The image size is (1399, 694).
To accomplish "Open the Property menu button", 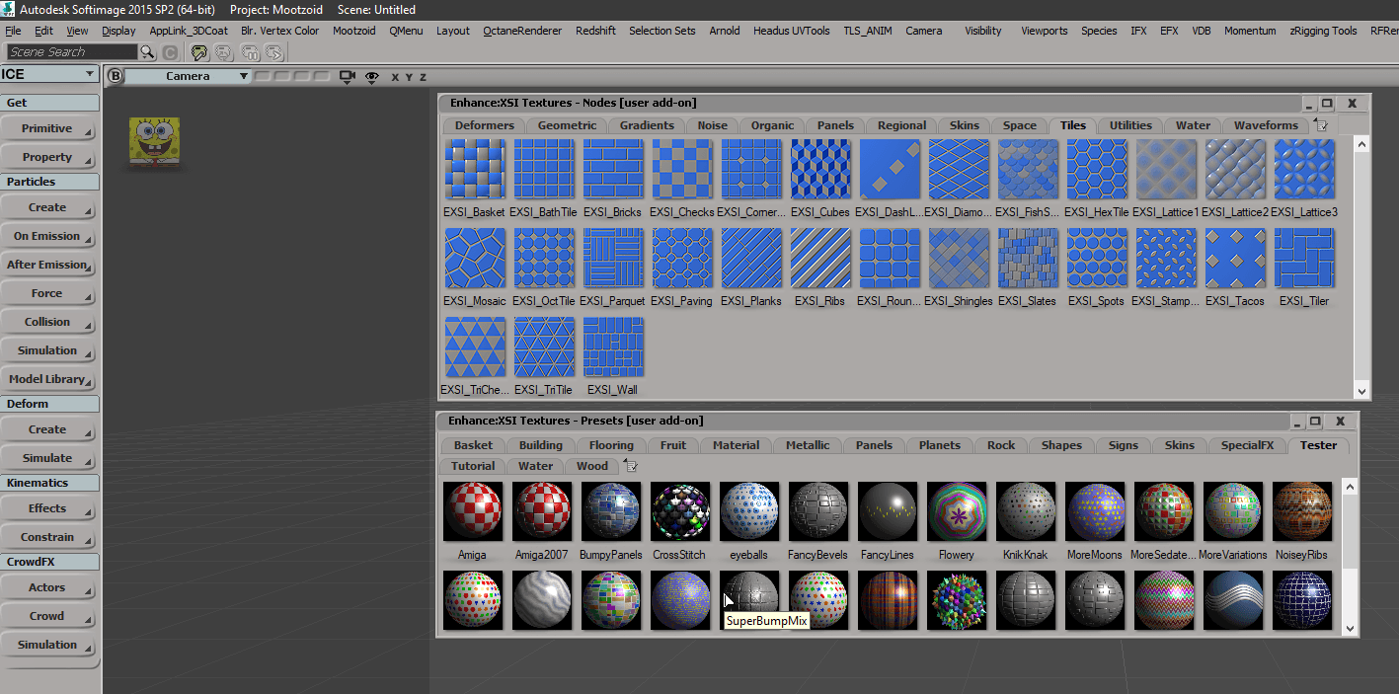I will point(48,157).
